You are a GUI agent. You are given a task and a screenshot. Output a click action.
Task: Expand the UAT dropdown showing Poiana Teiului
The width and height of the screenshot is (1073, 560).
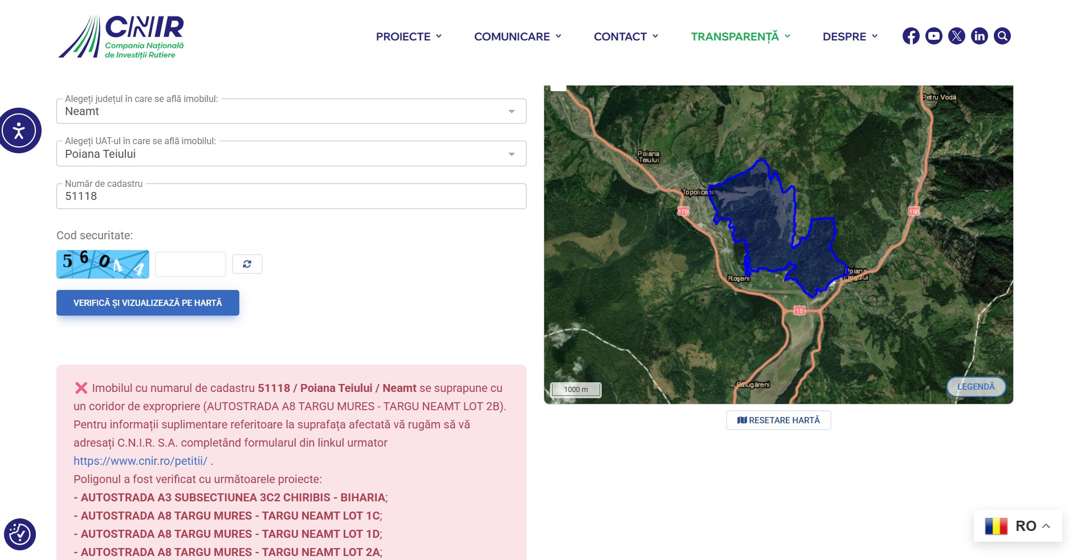(291, 154)
